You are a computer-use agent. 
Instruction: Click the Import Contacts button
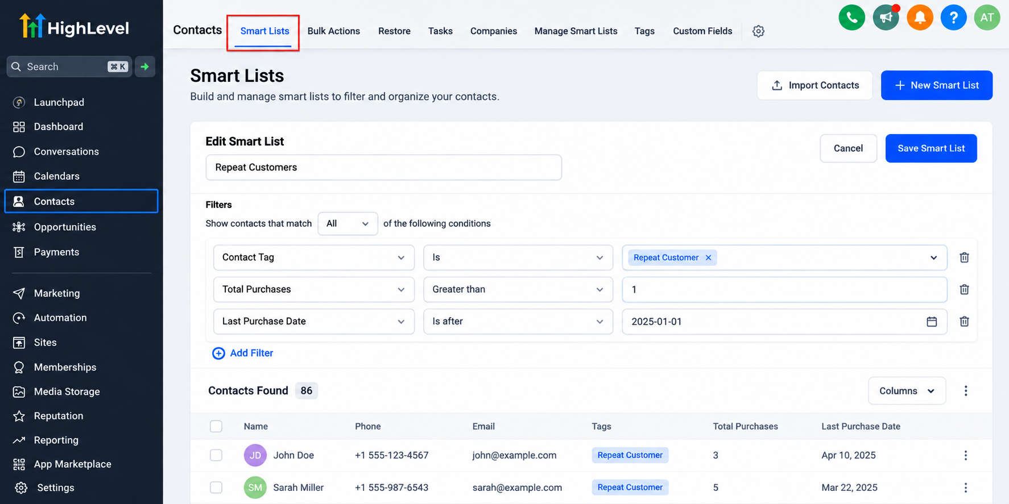(x=814, y=85)
